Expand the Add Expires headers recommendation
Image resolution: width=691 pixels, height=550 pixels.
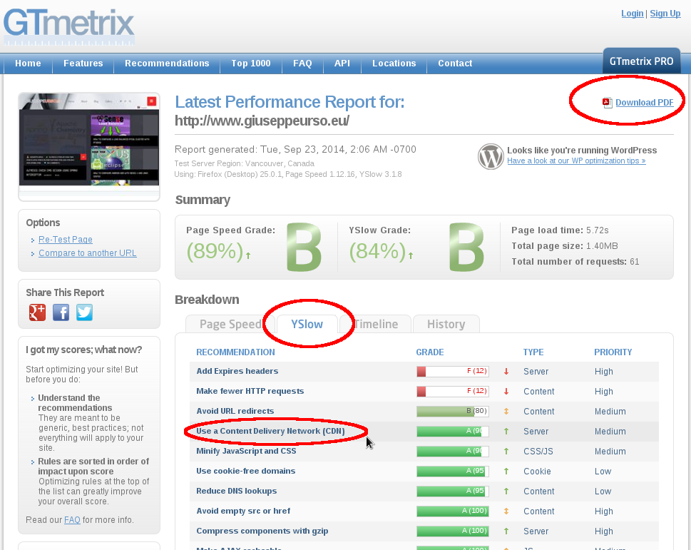click(x=237, y=371)
